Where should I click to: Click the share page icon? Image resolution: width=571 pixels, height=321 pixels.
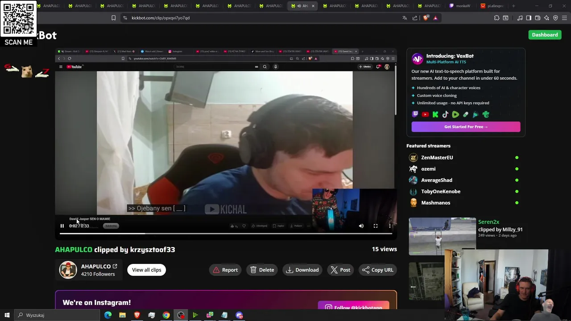(415, 18)
